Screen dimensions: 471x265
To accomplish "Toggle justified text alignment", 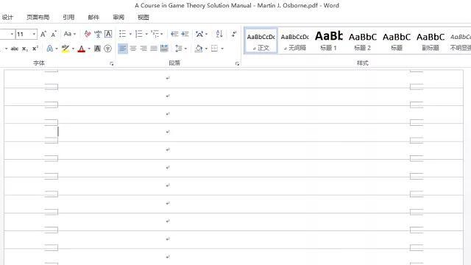I will point(154,49).
